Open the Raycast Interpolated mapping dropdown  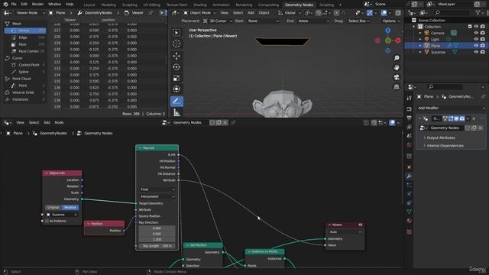(157, 196)
